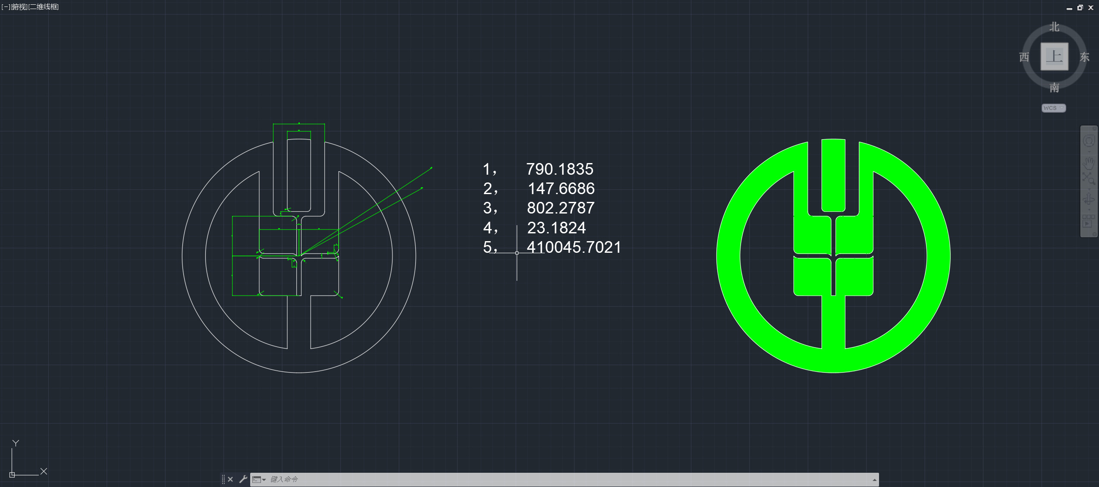Open ShowMotion from navigation bar
This screenshot has width=1099, height=487.
click(x=1089, y=220)
